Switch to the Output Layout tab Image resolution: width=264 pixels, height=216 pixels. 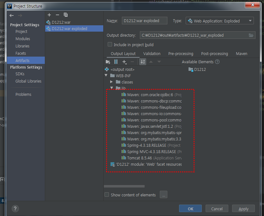123,54
